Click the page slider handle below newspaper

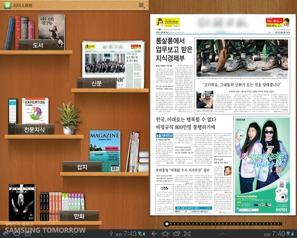[x=166, y=224]
